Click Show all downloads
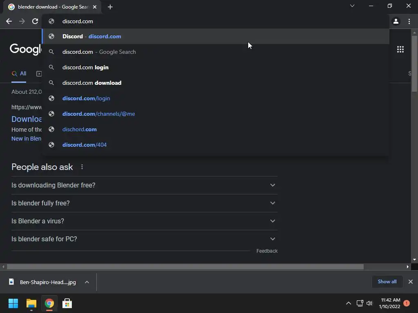418x313 pixels. (387, 282)
